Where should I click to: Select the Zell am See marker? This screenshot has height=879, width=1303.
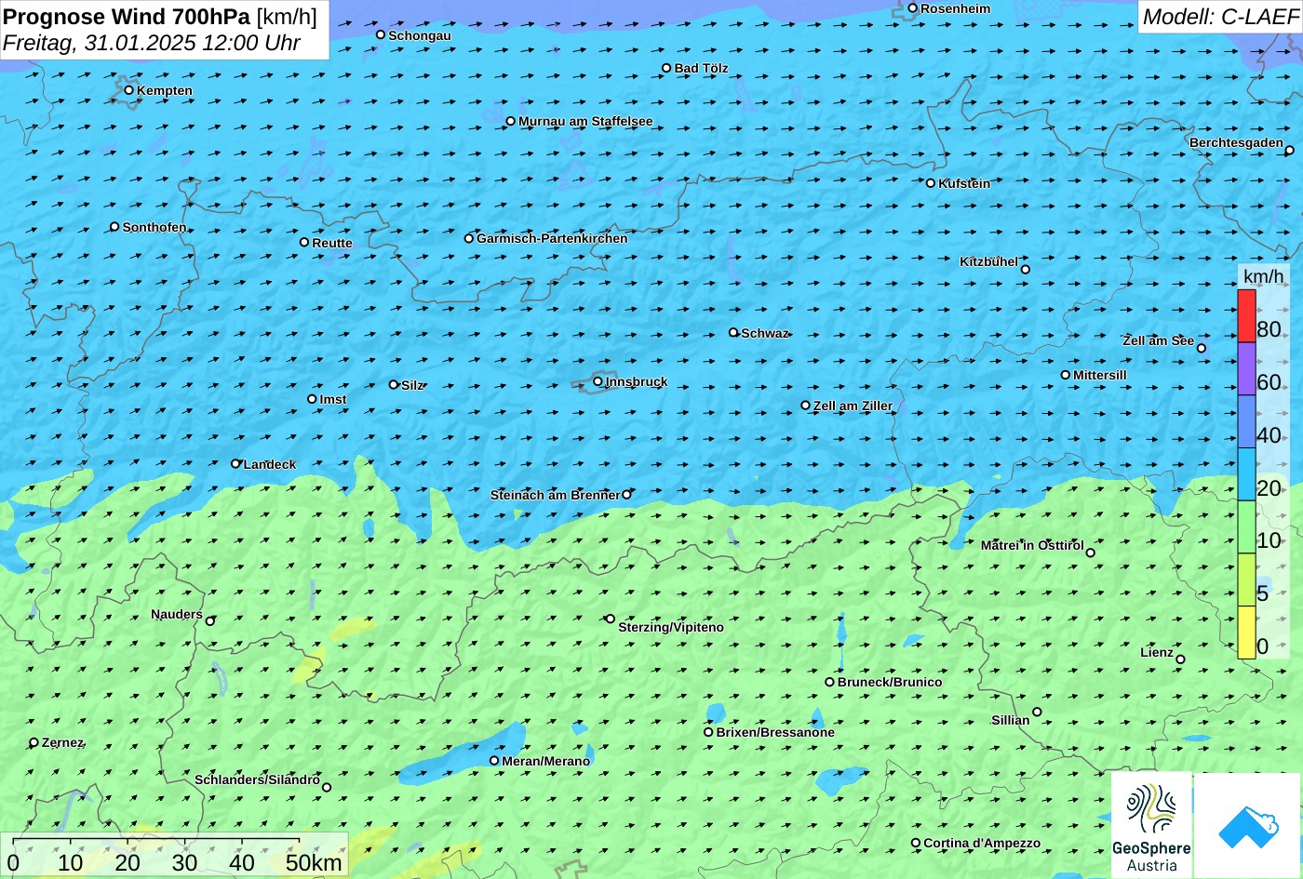(x=1202, y=348)
